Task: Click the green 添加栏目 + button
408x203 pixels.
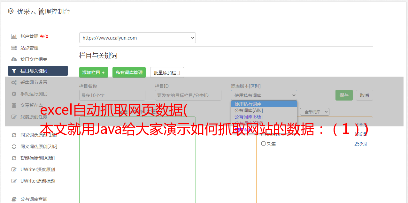Action: click(x=94, y=72)
